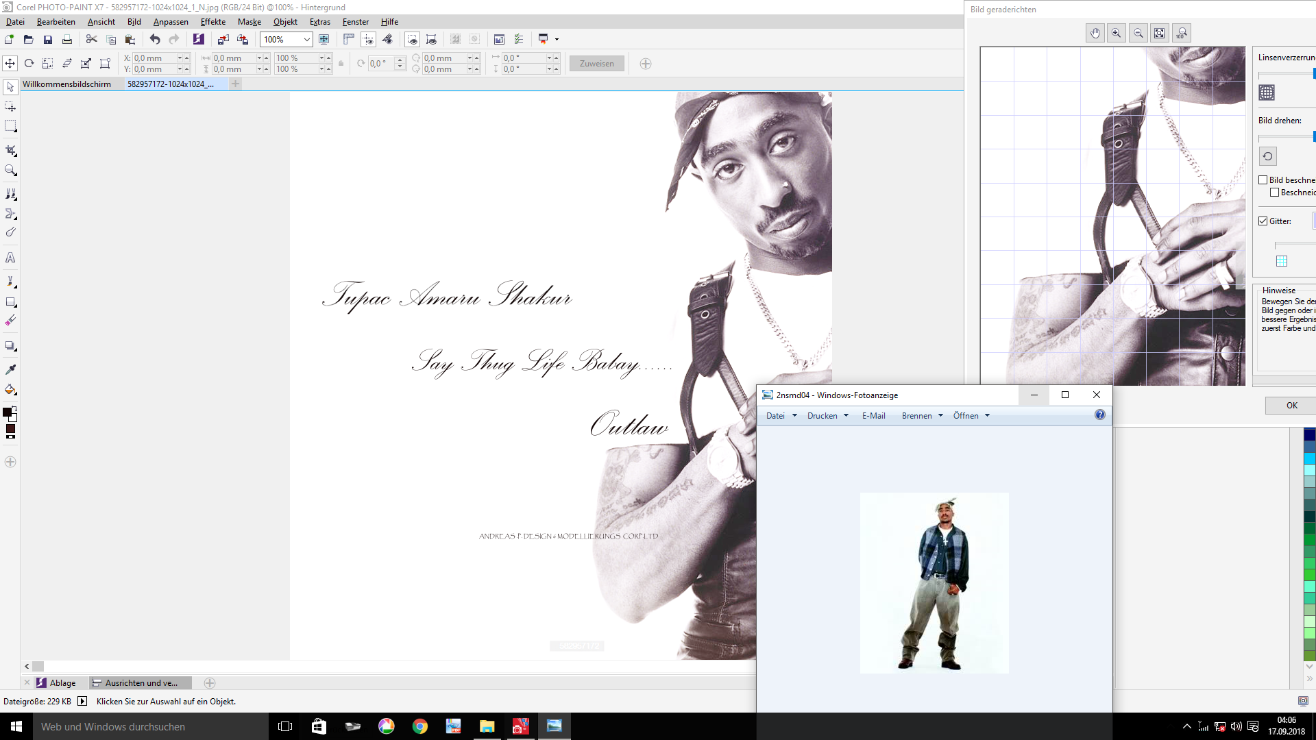Image resolution: width=1316 pixels, height=740 pixels.
Task: Select the Pick (Auswahl) arrow tool
Action: pyautogui.click(x=10, y=87)
